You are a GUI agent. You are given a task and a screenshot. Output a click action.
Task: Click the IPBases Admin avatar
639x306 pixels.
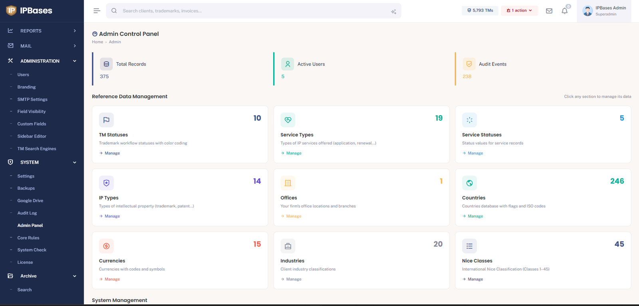point(587,11)
